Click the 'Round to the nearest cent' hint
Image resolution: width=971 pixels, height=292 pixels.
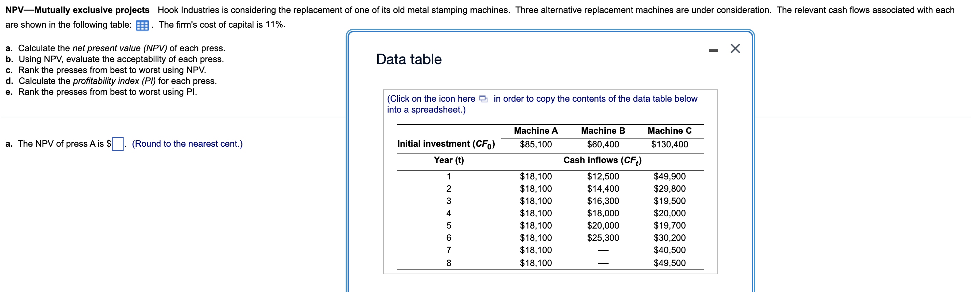coord(187,144)
